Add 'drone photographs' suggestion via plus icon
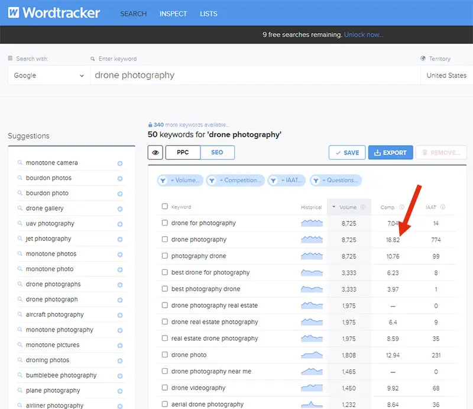The image size is (473, 409). coord(120,285)
